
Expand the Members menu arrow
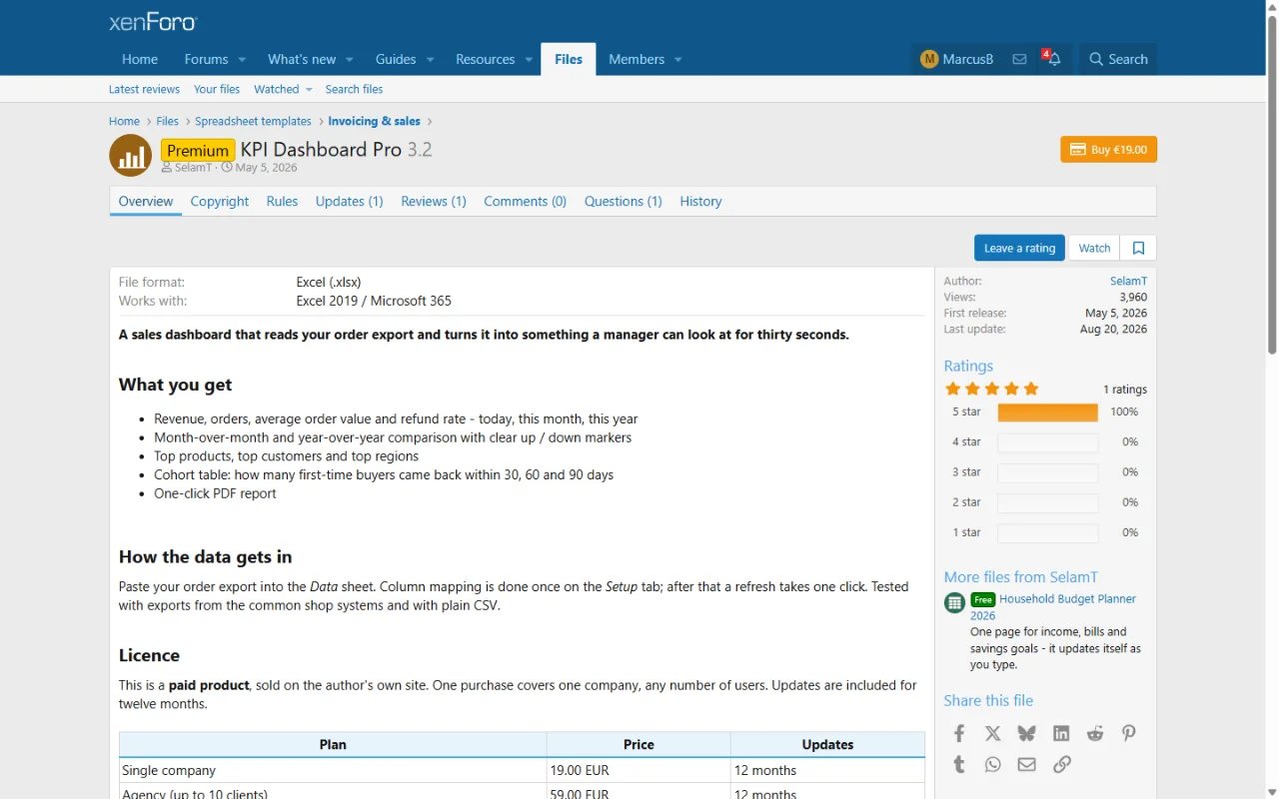pos(677,59)
